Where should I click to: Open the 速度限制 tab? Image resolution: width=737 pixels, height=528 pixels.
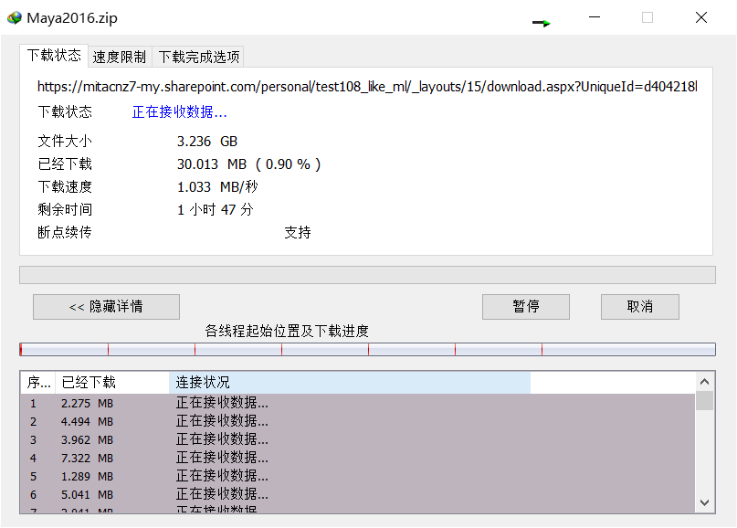[x=119, y=56]
